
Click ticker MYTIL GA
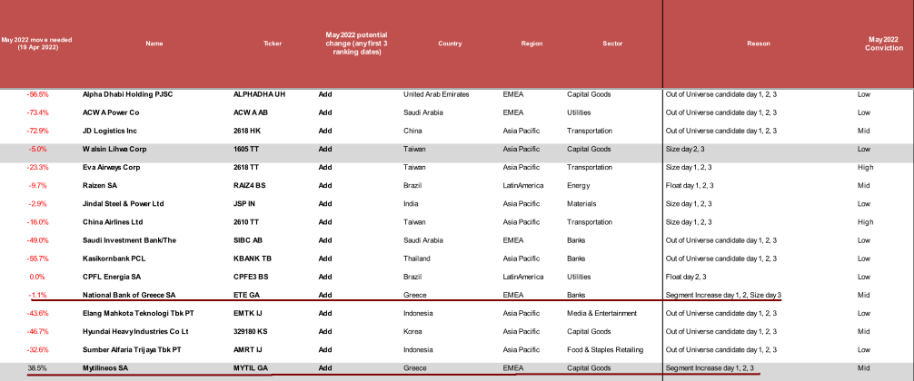[251, 368]
